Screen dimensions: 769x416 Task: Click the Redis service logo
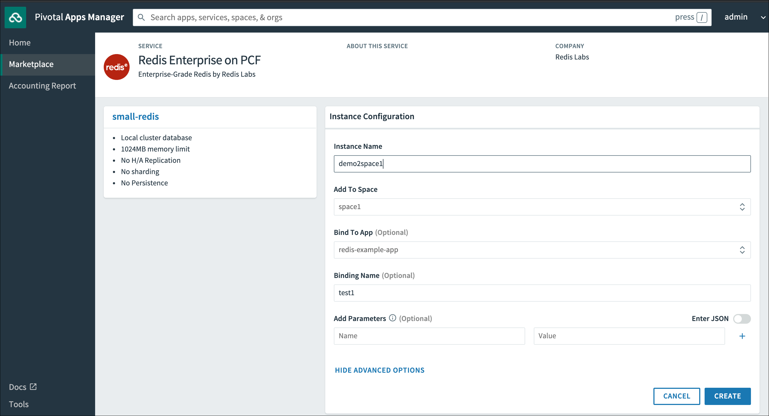[x=116, y=67]
